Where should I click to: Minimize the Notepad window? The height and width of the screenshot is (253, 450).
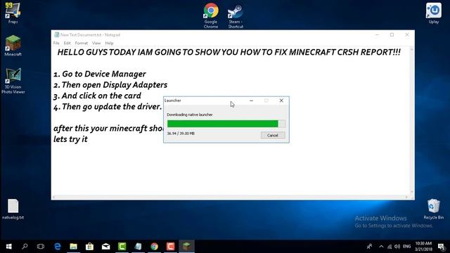tap(377, 34)
